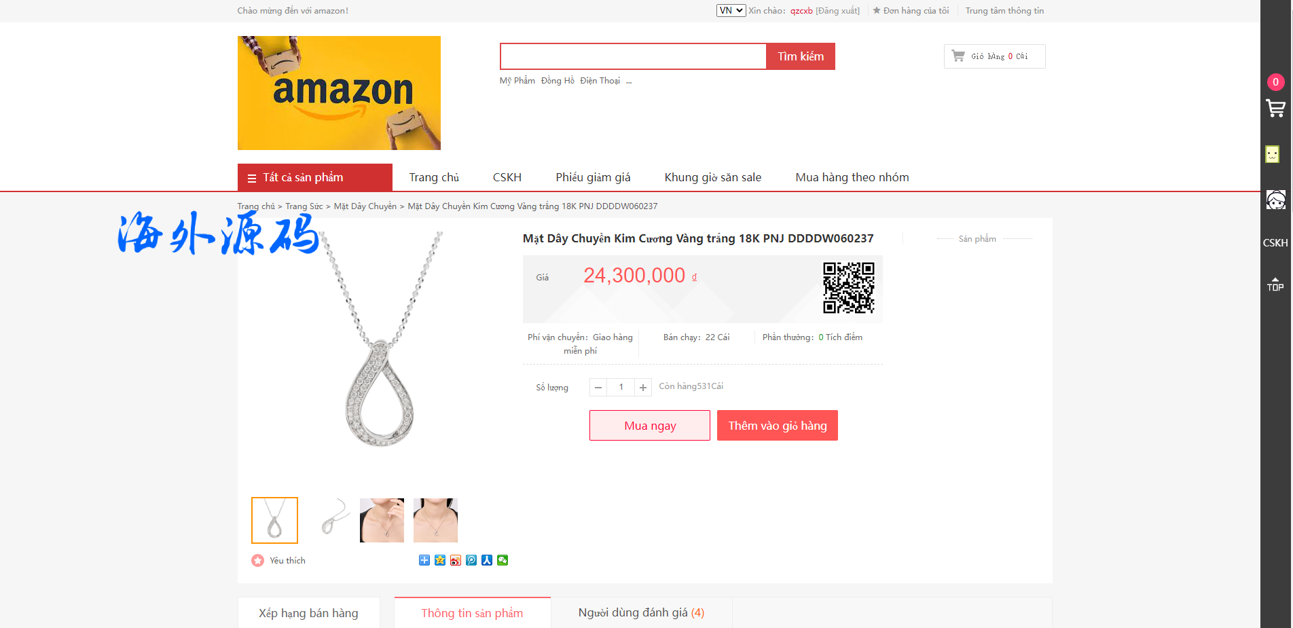This screenshot has width=1293, height=628.
Task: Select the third product thumbnail with model
Action: (382, 520)
